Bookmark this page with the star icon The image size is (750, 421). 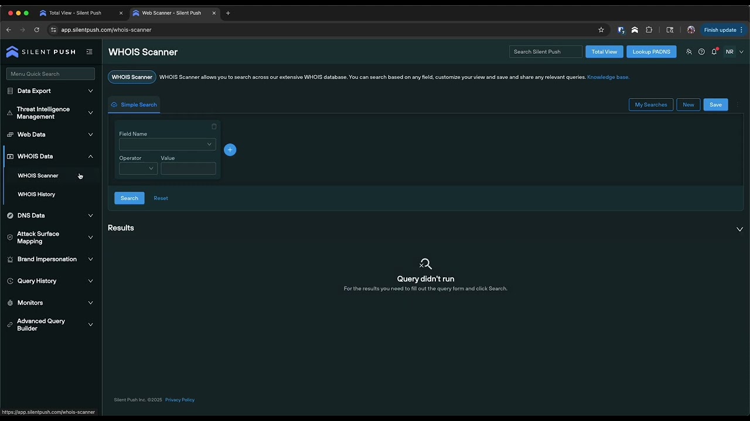point(601,30)
